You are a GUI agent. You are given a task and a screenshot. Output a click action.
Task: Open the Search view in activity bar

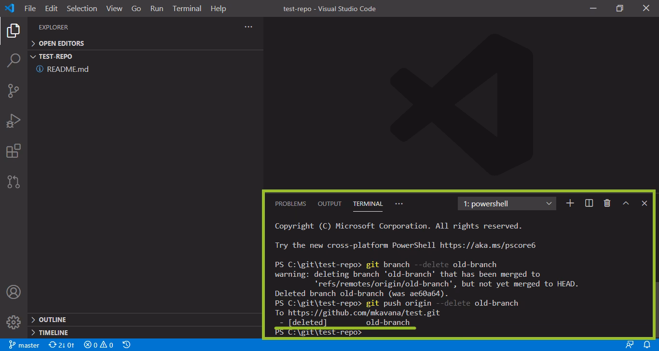[x=14, y=60]
